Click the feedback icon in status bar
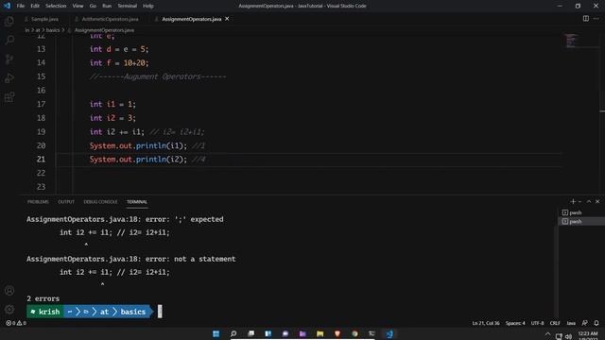This screenshot has width=605, height=340. click(x=584, y=323)
